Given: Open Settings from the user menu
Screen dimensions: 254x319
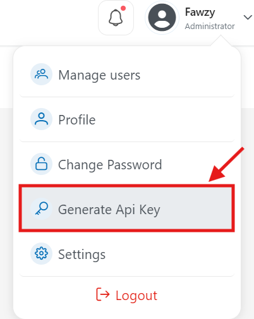Looking at the screenshot, I should tap(127, 254).
